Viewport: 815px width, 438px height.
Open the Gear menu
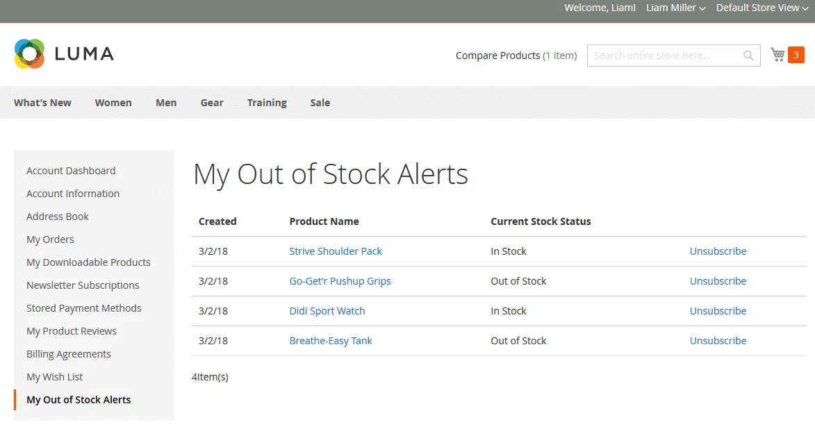(212, 103)
